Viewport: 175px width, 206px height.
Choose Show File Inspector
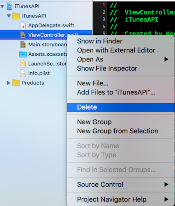[x=121, y=68]
